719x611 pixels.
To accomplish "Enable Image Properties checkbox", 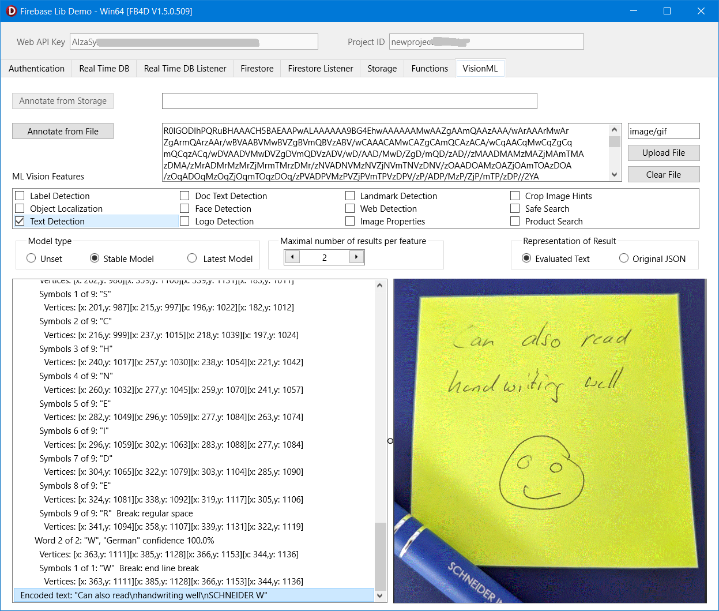I will (x=350, y=221).
